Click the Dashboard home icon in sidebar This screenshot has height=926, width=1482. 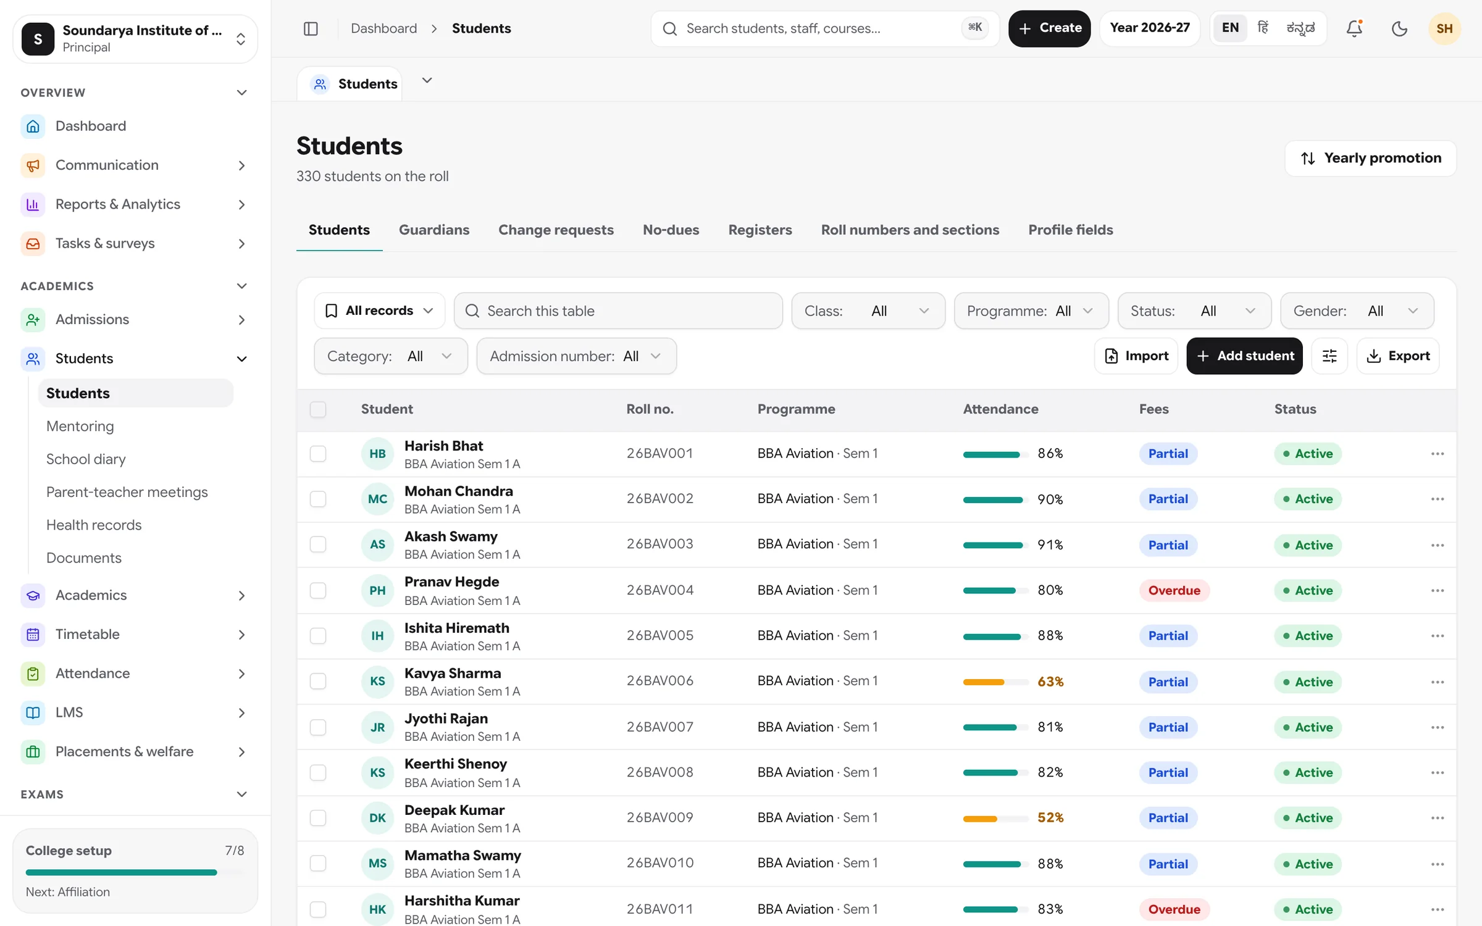coord(33,126)
